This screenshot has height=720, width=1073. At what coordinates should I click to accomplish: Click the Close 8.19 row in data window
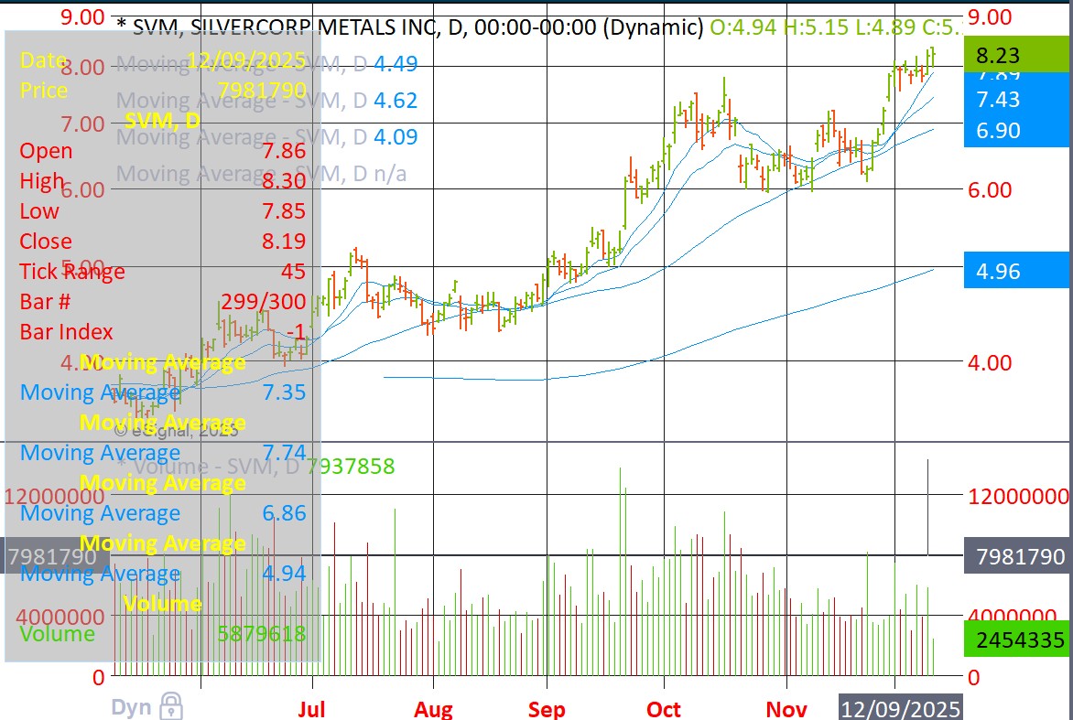coord(162,242)
